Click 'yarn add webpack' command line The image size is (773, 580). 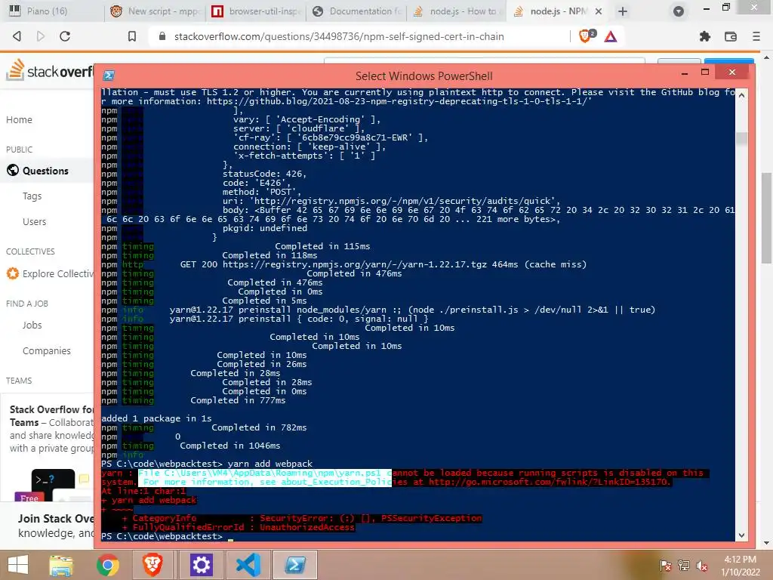(270, 464)
